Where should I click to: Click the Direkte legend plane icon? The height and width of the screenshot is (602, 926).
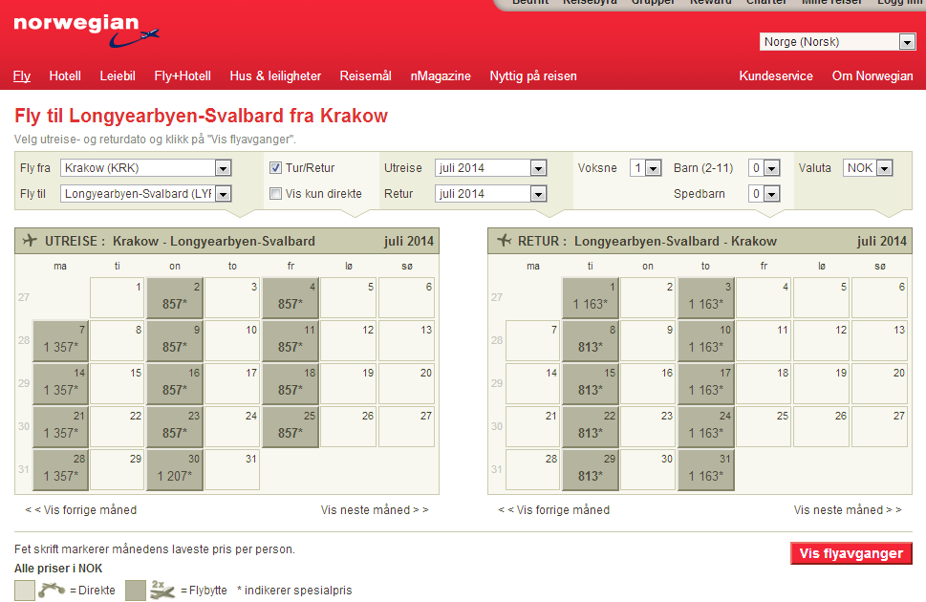point(52,589)
